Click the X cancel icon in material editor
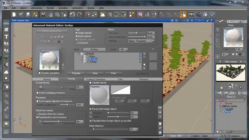Screen dimensions: 249x140 (160, 112)
